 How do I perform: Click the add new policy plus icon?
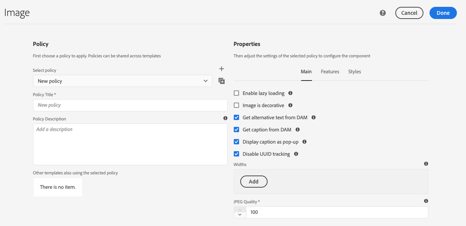click(x=222, y=69)
